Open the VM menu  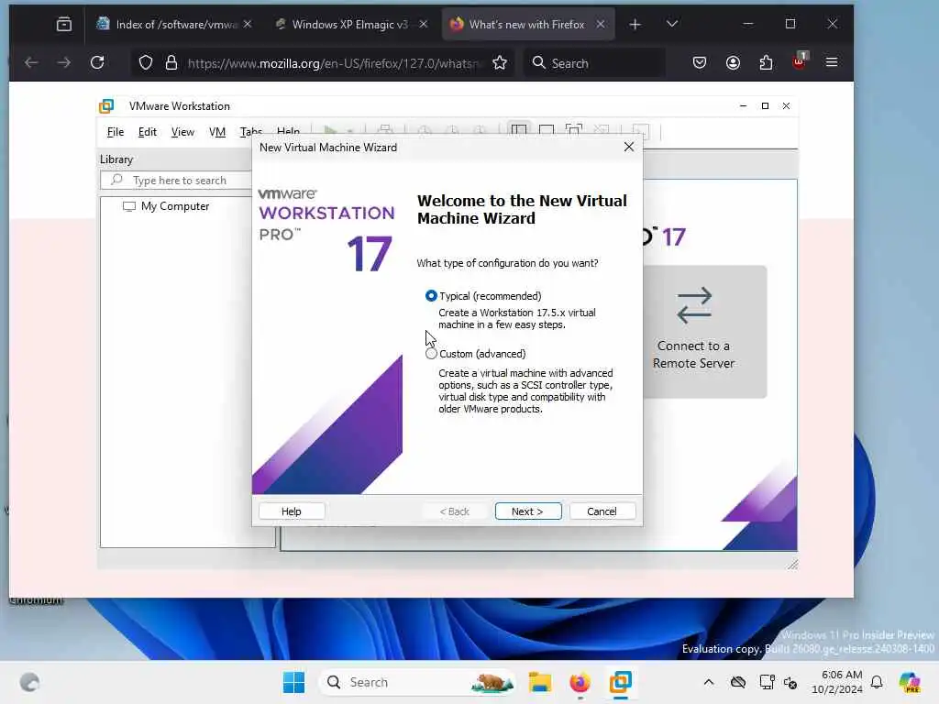coord(217,132)
